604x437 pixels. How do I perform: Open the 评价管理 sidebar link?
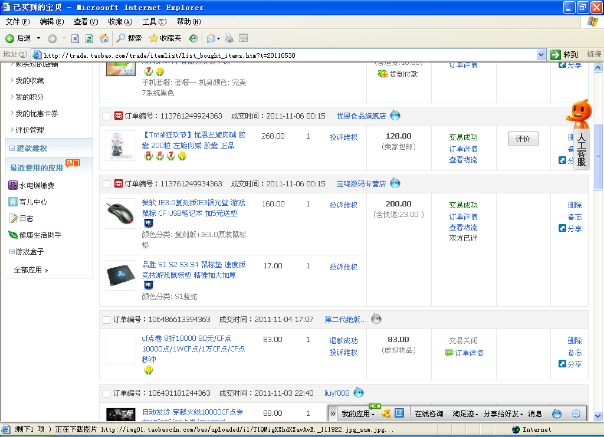pyautogui.click(x=29, y=130)
